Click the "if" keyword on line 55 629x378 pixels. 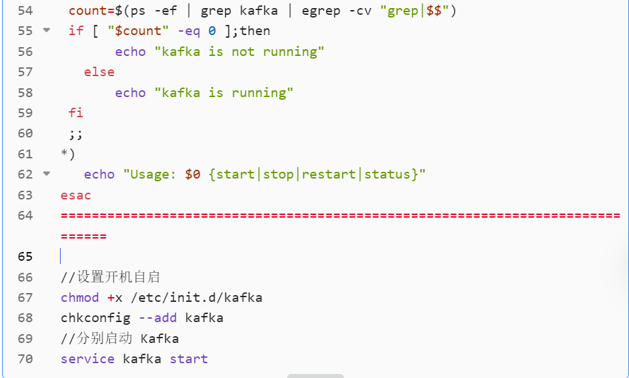(x=76, y=31)
